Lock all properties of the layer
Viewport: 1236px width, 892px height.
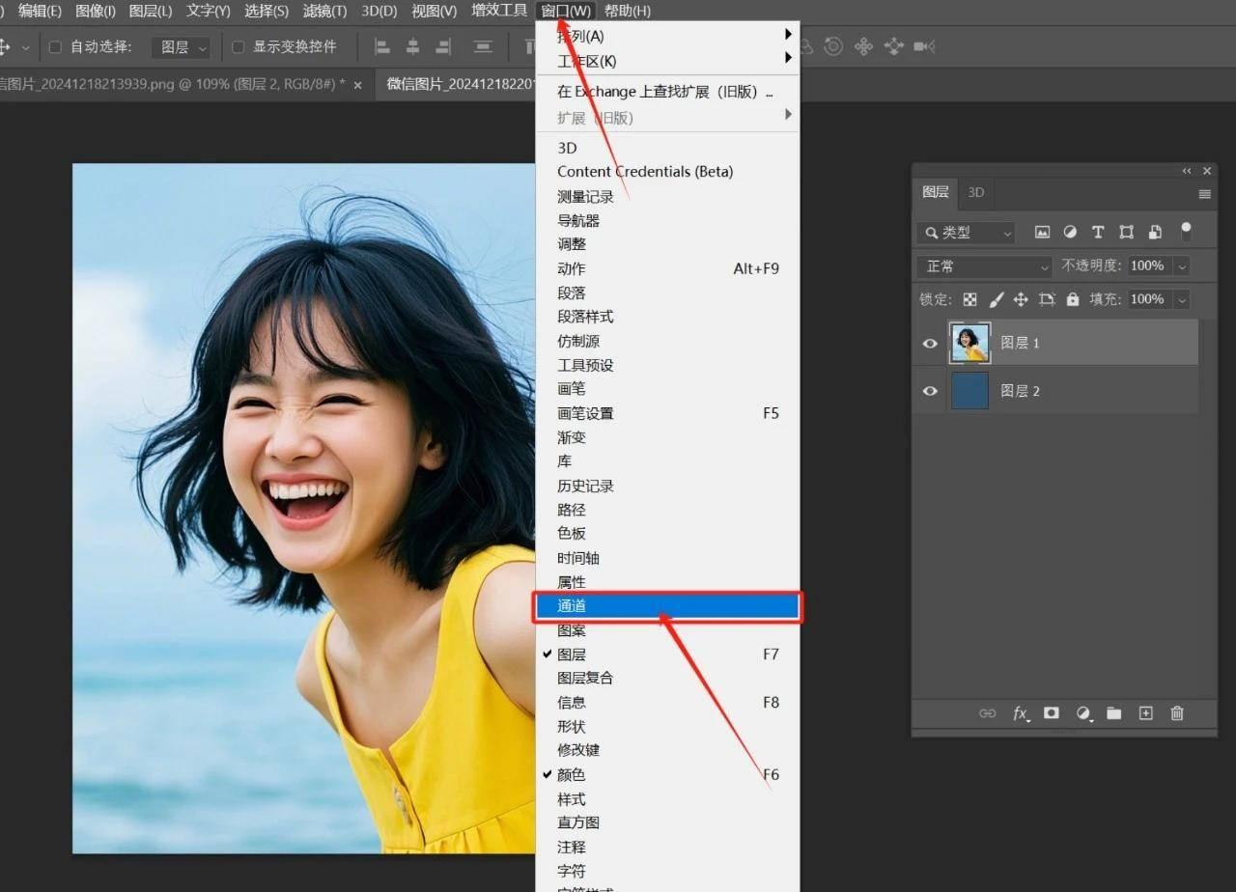click(1072, 299)
